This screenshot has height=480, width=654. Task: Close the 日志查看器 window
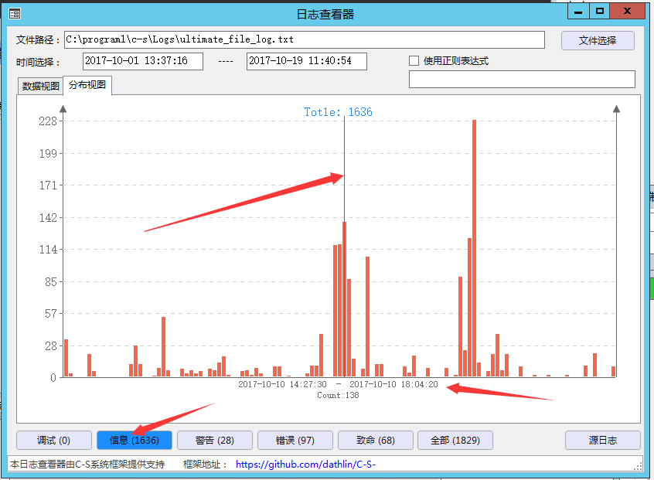pos(627,12)
